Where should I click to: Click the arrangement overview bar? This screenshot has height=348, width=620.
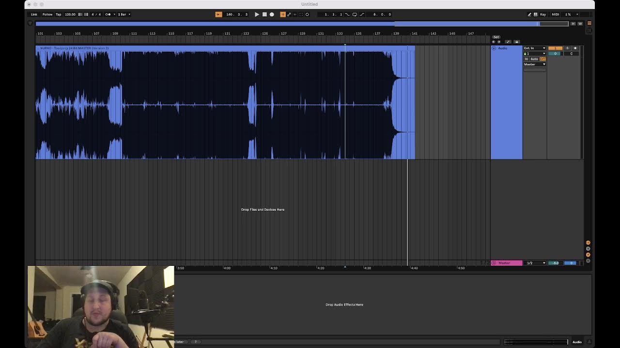[x=302, y=24]
